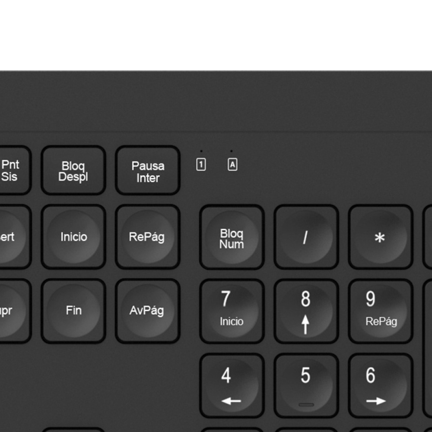This screenshot has height=432, width=432.
Task: Click the Pausa Inter key
Action: 148,170
